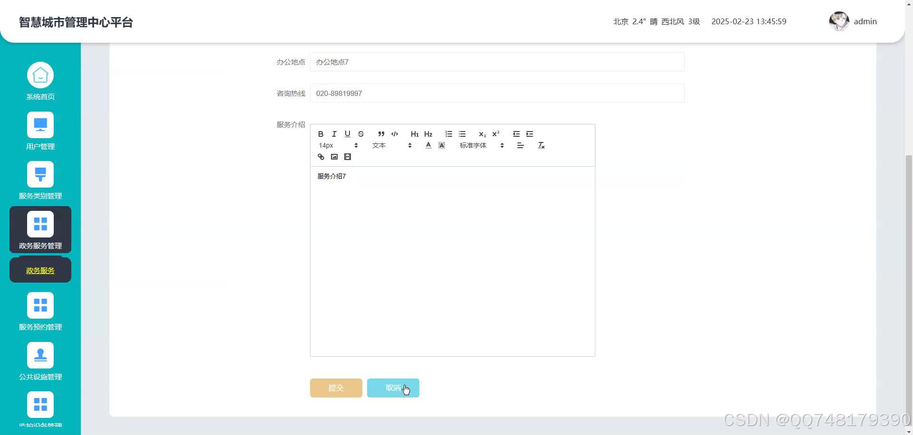Image resolution: width=913 pixels, height=435 pixels.
Task: Open 用户管理 in sidebar
Action: [40, 131]
